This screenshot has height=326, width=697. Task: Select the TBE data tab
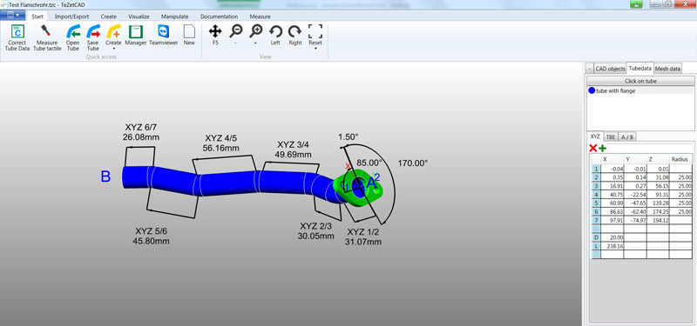click(611, 137)
